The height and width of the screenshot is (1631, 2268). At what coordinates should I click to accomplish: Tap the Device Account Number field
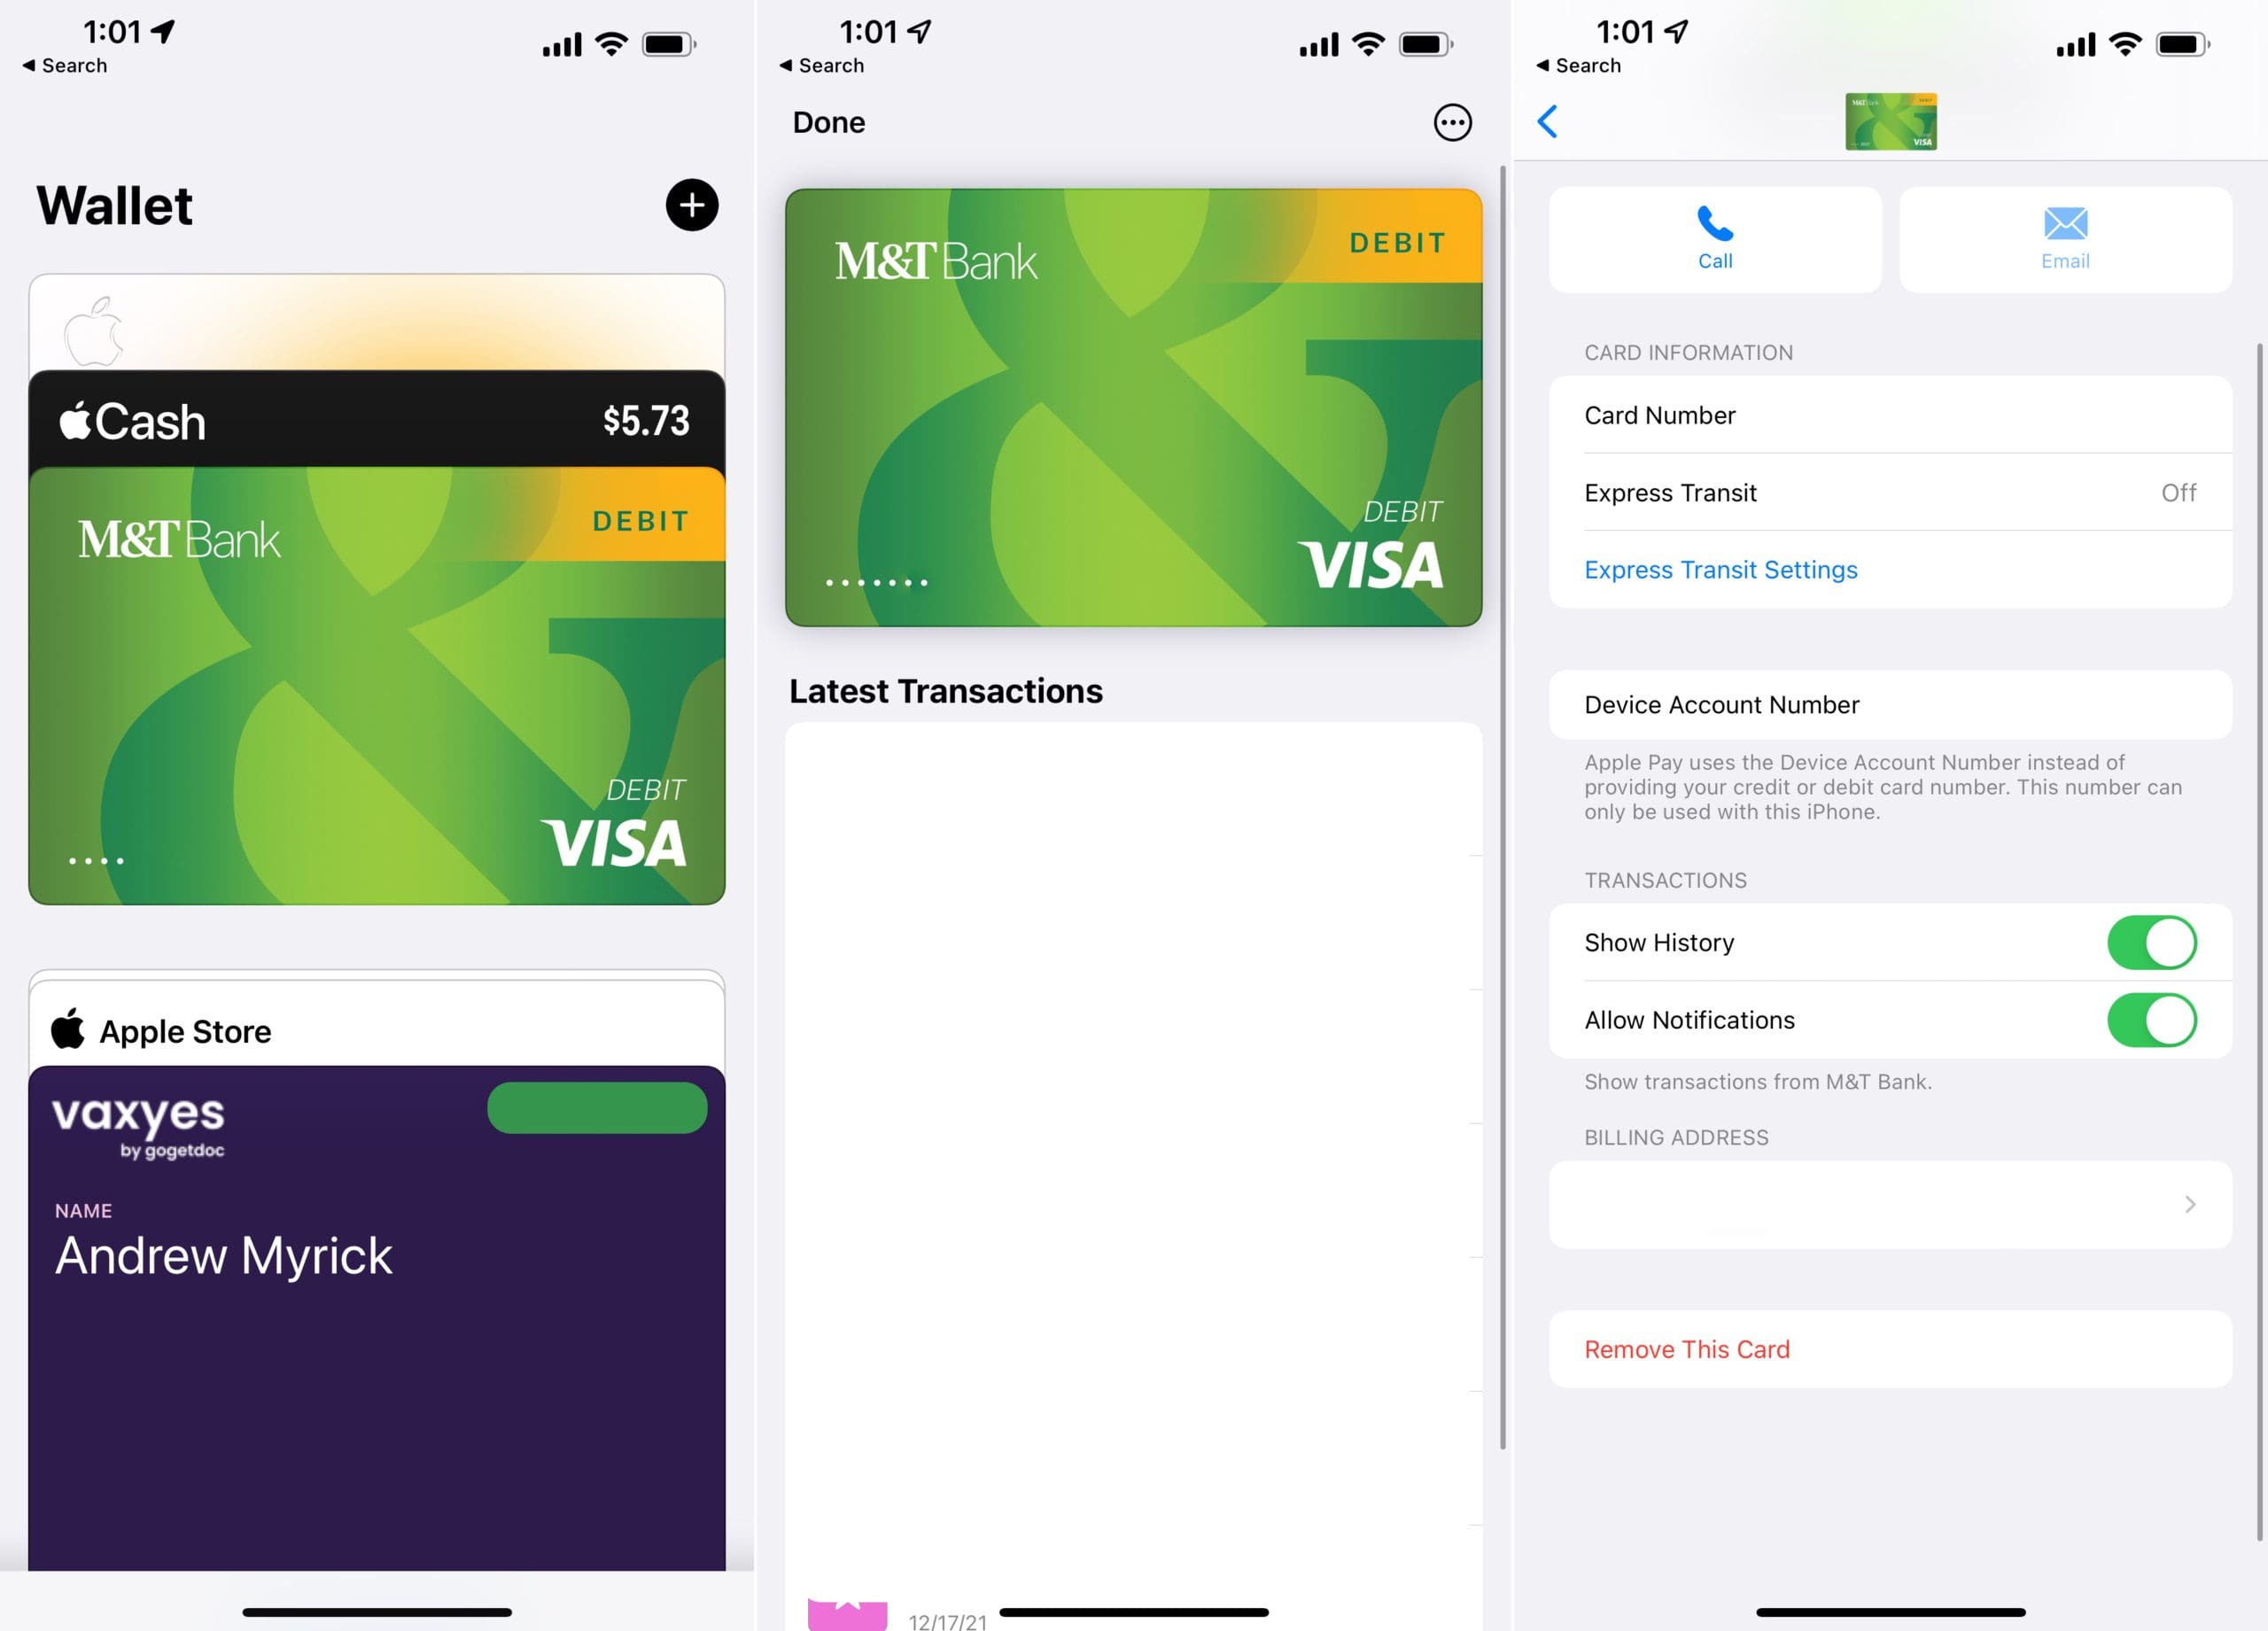point(1890,704)
